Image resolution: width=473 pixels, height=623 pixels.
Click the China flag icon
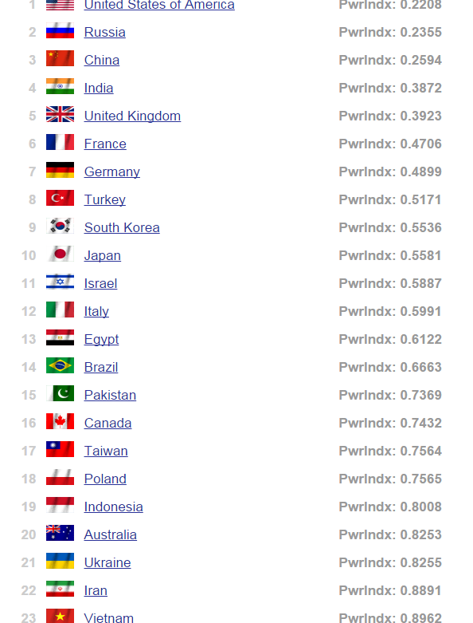coord(60,58)
